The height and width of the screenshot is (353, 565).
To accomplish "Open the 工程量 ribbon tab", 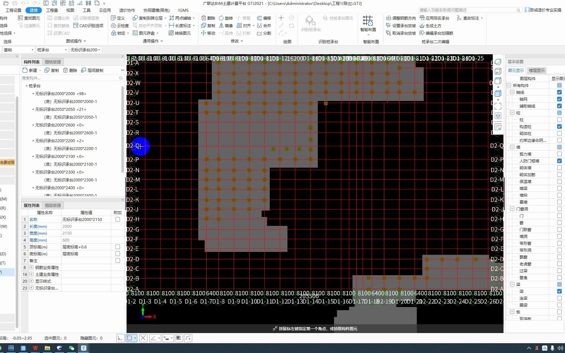I will pos(52,10).
